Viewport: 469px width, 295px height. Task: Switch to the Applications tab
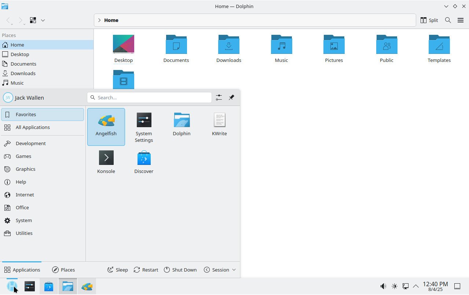(22, 270)
